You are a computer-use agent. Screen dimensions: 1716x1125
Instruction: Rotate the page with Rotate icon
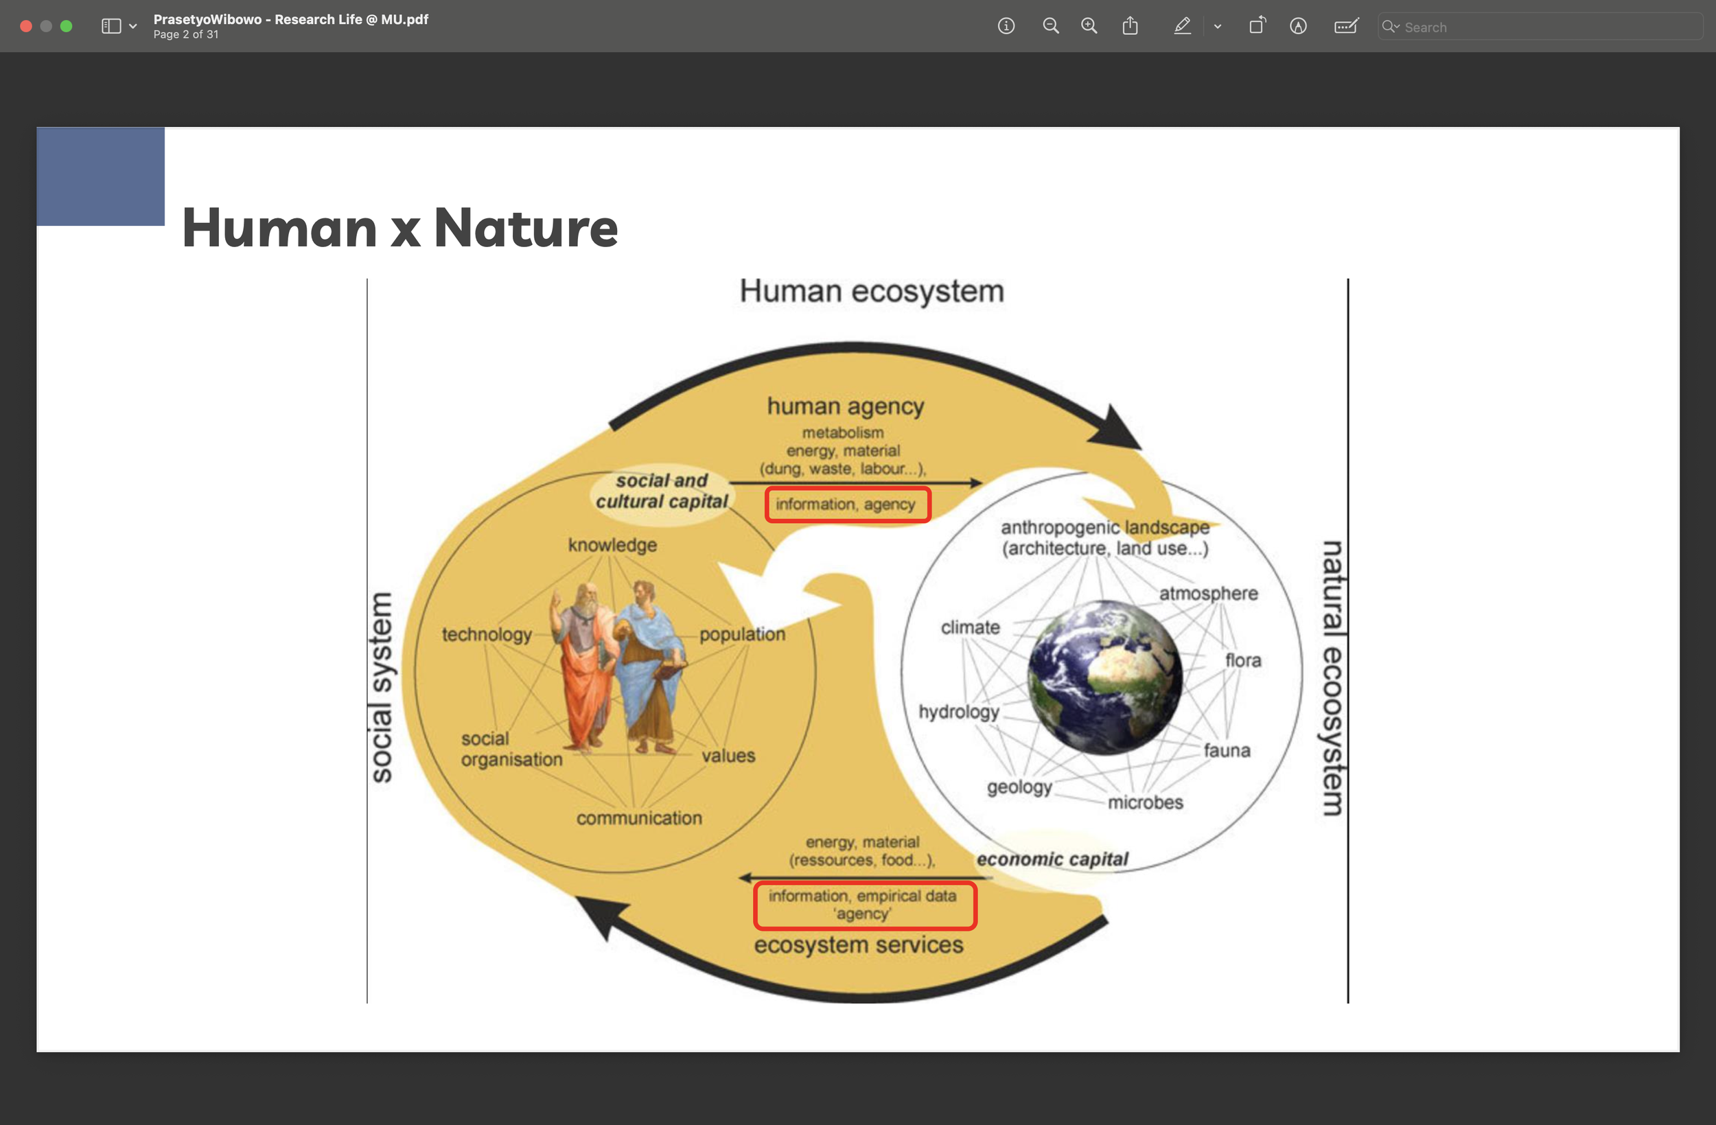[1257, 27]
